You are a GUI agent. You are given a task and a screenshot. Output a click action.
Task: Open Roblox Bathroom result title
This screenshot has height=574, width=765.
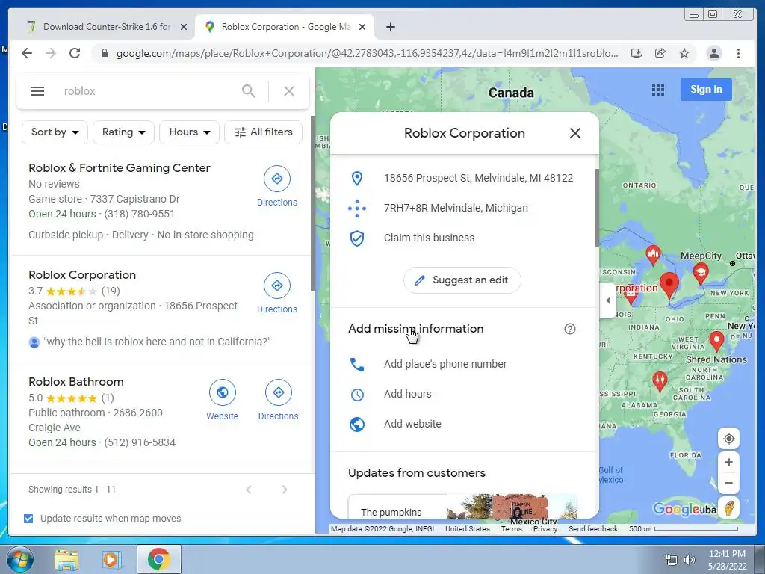[76, 382]
